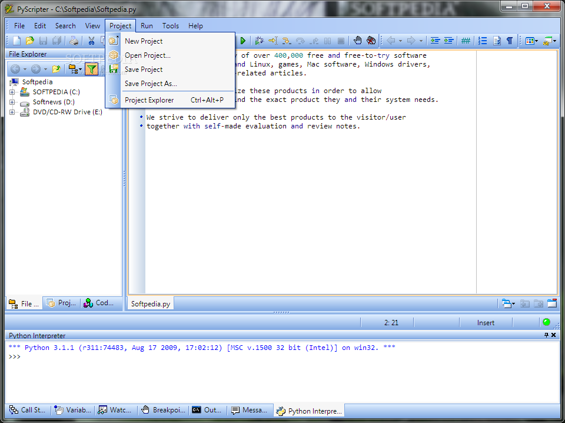Switch to the Cod... side panel tab

[x=99, y=303]
